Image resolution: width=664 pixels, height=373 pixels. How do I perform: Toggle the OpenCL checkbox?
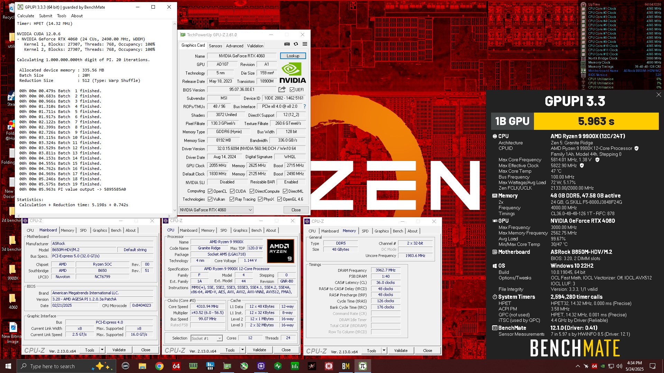[x=210, y=191]
